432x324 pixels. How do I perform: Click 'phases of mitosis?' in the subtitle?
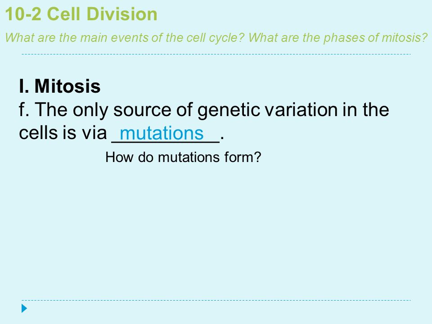[375, 38]
